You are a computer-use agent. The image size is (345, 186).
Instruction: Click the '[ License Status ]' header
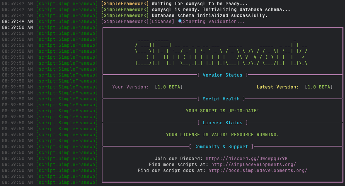point(222,123)
